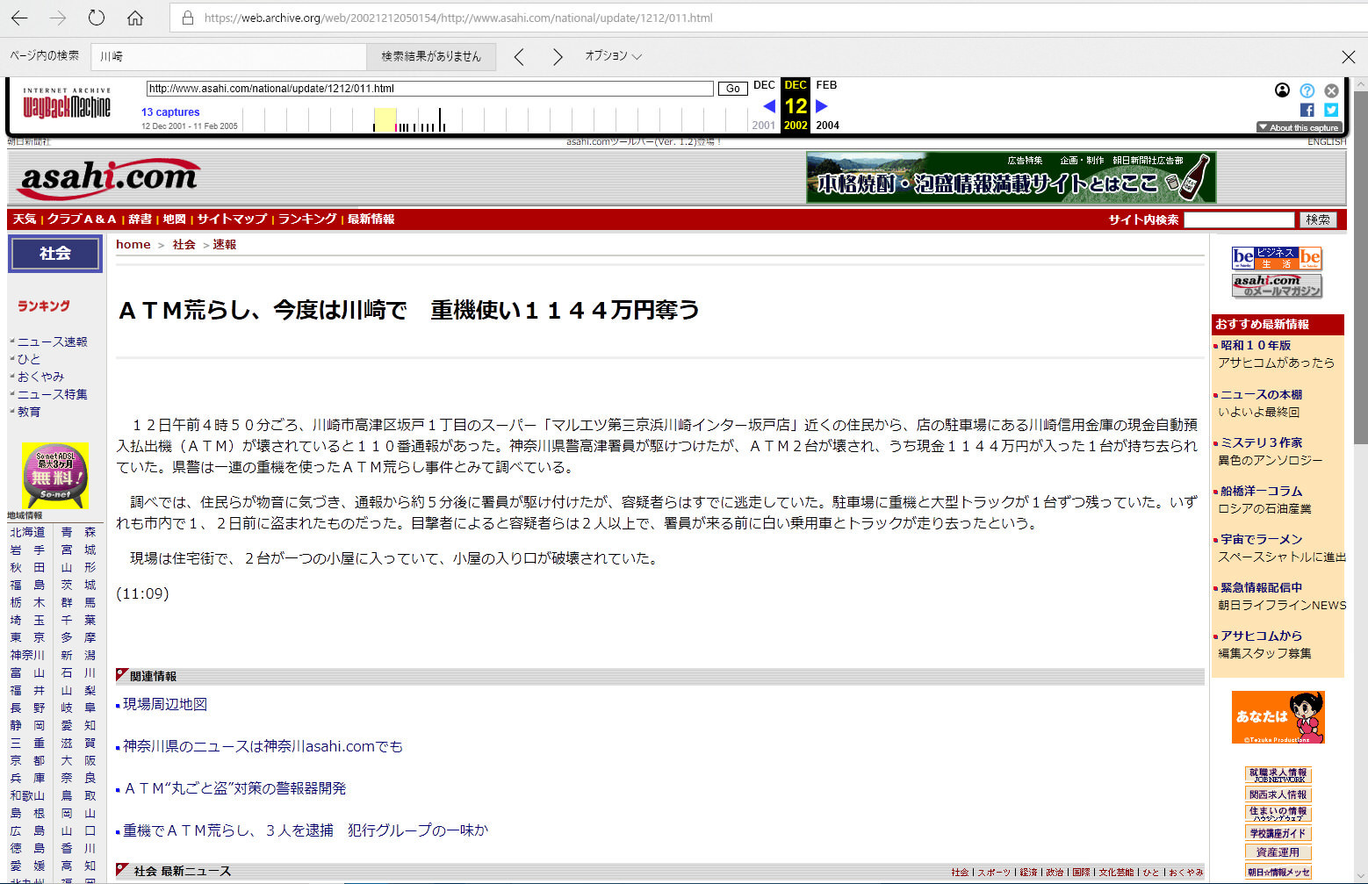Go back with the browser back arrow
1368x884 pixels.
tap(19, 18)
